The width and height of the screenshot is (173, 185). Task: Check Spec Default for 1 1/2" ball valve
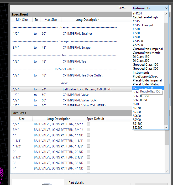click(88, 146)
